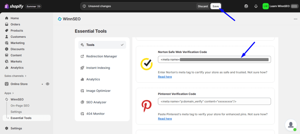Screen dimensions: 300x134
Task: Click the Norton checkmark logo
Action: 146,64
